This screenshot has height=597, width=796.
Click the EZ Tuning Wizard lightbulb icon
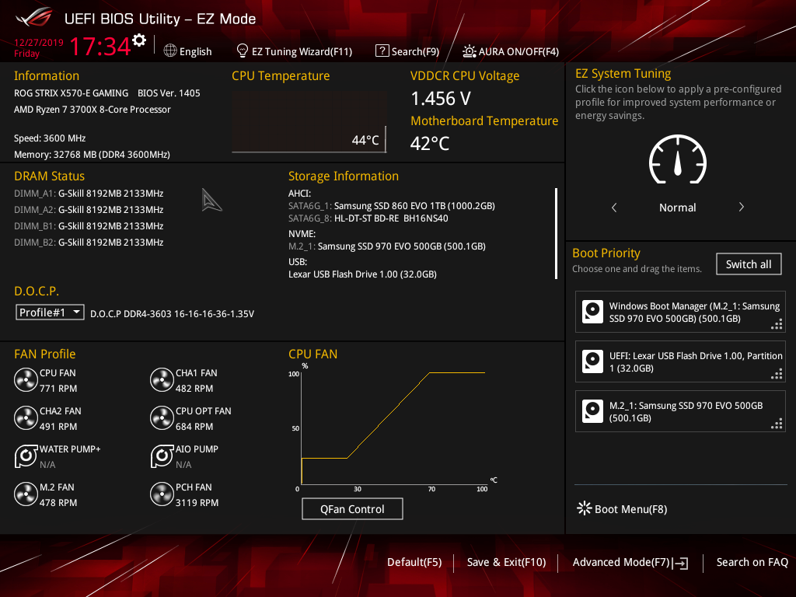(243, 51)
